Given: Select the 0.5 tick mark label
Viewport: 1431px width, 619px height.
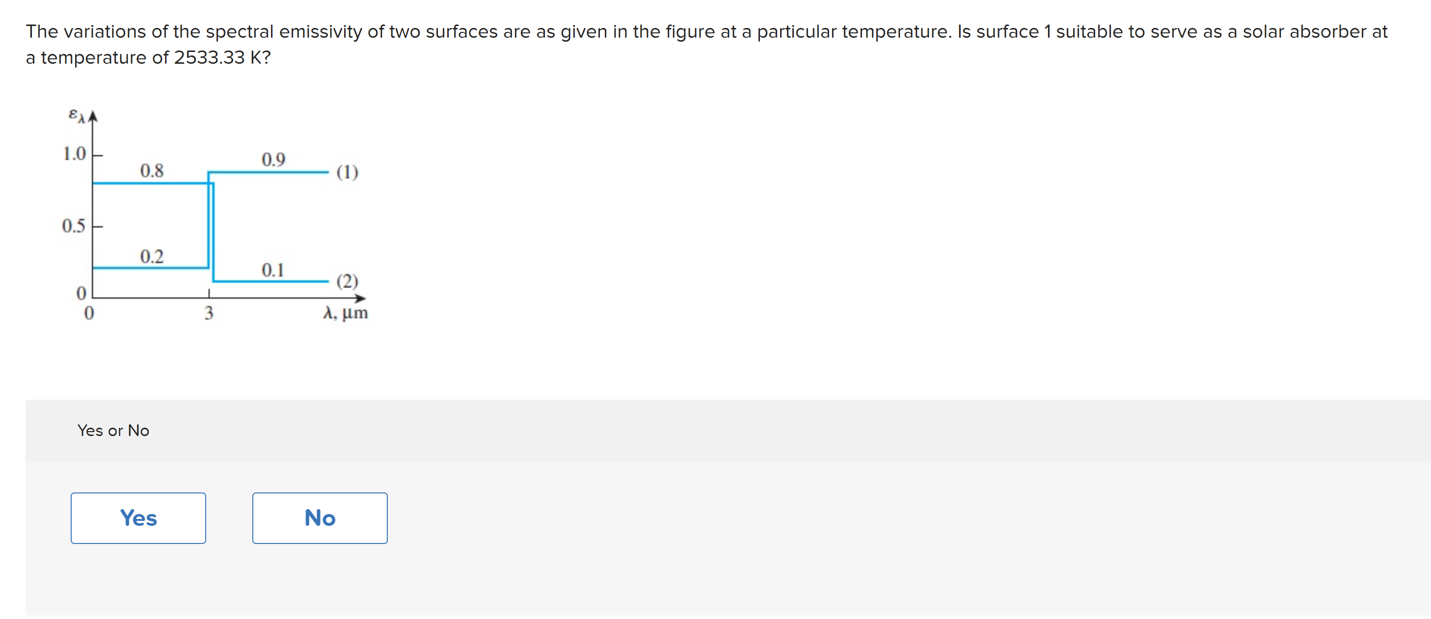Looking at the screenshot, I should point(73,226).
